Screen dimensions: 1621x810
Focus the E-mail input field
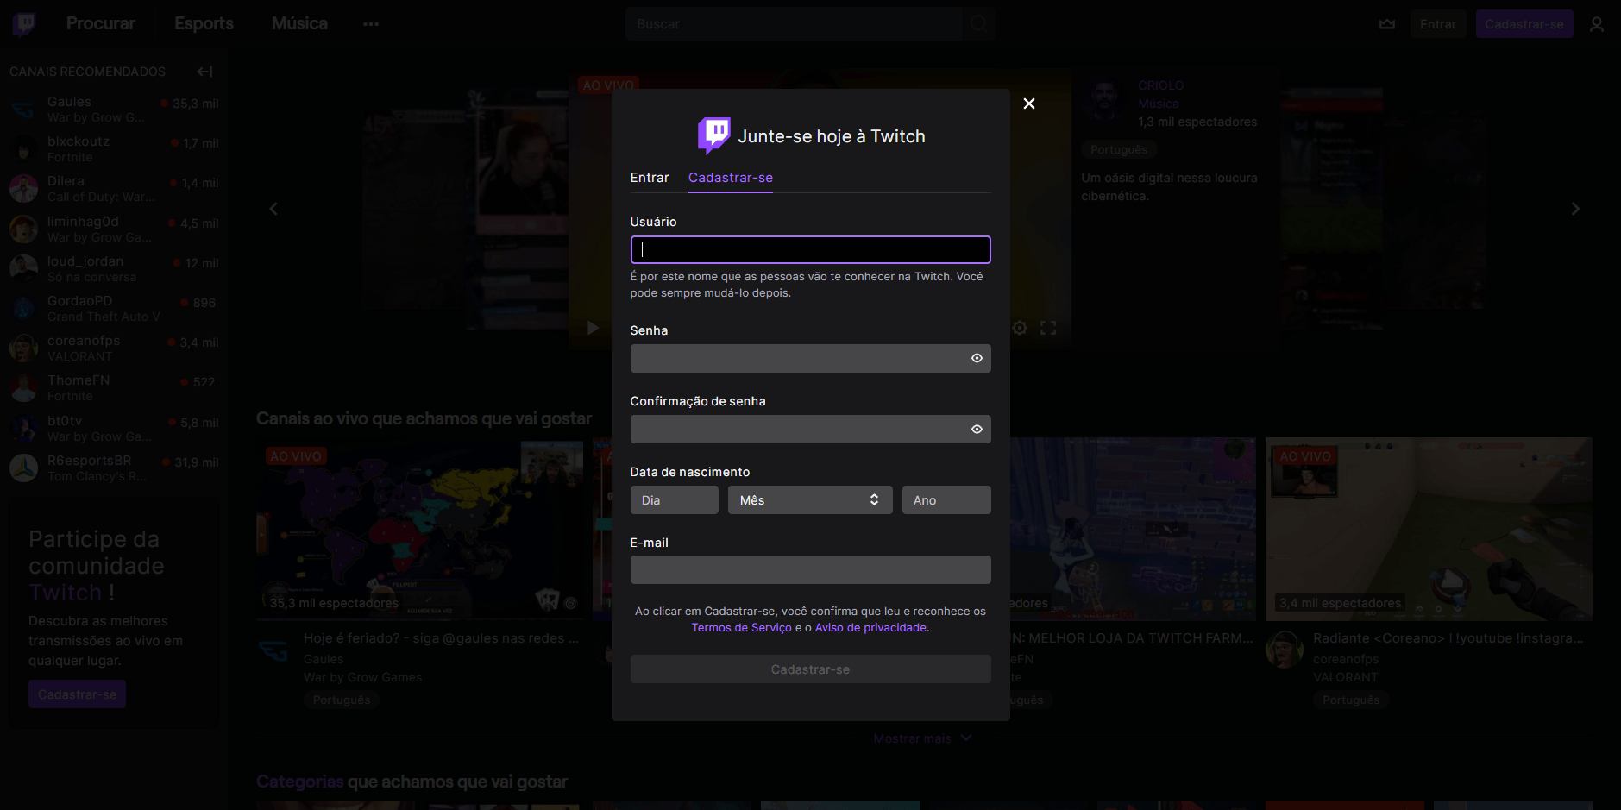(810, 570)
